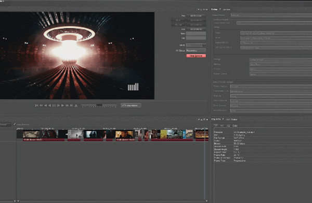
Task: Select the yellow clip thumbnail on the timeline
Action: pyautogui.click(x=164, y=134)
